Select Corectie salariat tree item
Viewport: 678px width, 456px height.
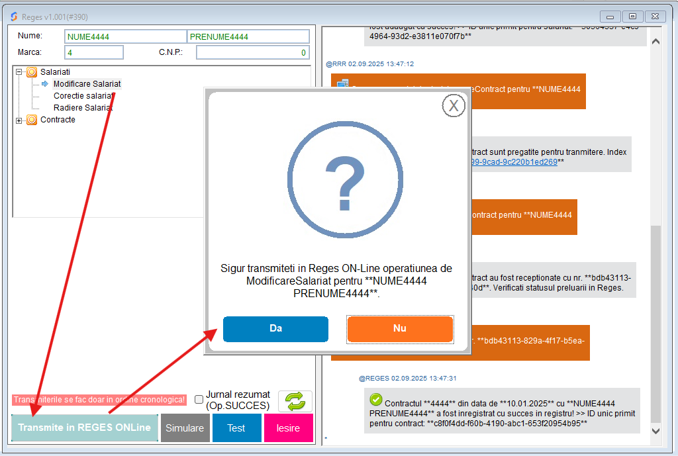[83, 95]
